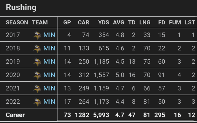The image size is (197, 123).
Task: Click the AVG column header
Action: coord(118,22)
